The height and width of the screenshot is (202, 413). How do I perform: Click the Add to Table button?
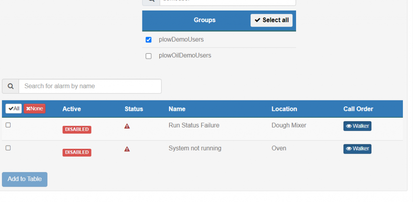click(x=25, y=179)
